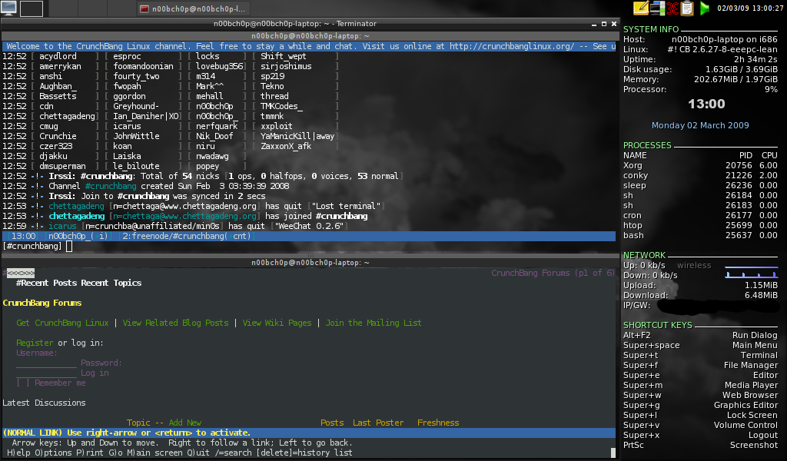Viewport: 787px width, 461px height.
Task: Open the View Wiki Pages link
Action: (277, 323)
